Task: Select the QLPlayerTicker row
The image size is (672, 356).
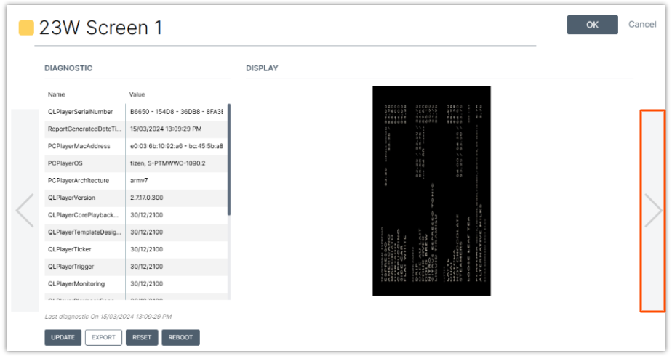Action: (135, 249)
